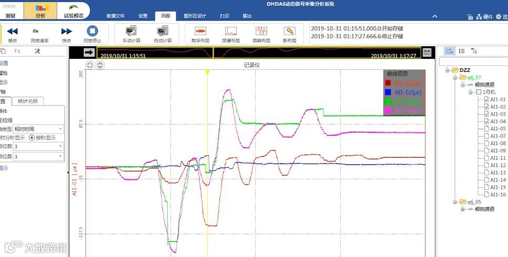The image size is (508, 257).
Task: Select the 频谱布局 spectrum layout icon
Action: tap(231, 31)
